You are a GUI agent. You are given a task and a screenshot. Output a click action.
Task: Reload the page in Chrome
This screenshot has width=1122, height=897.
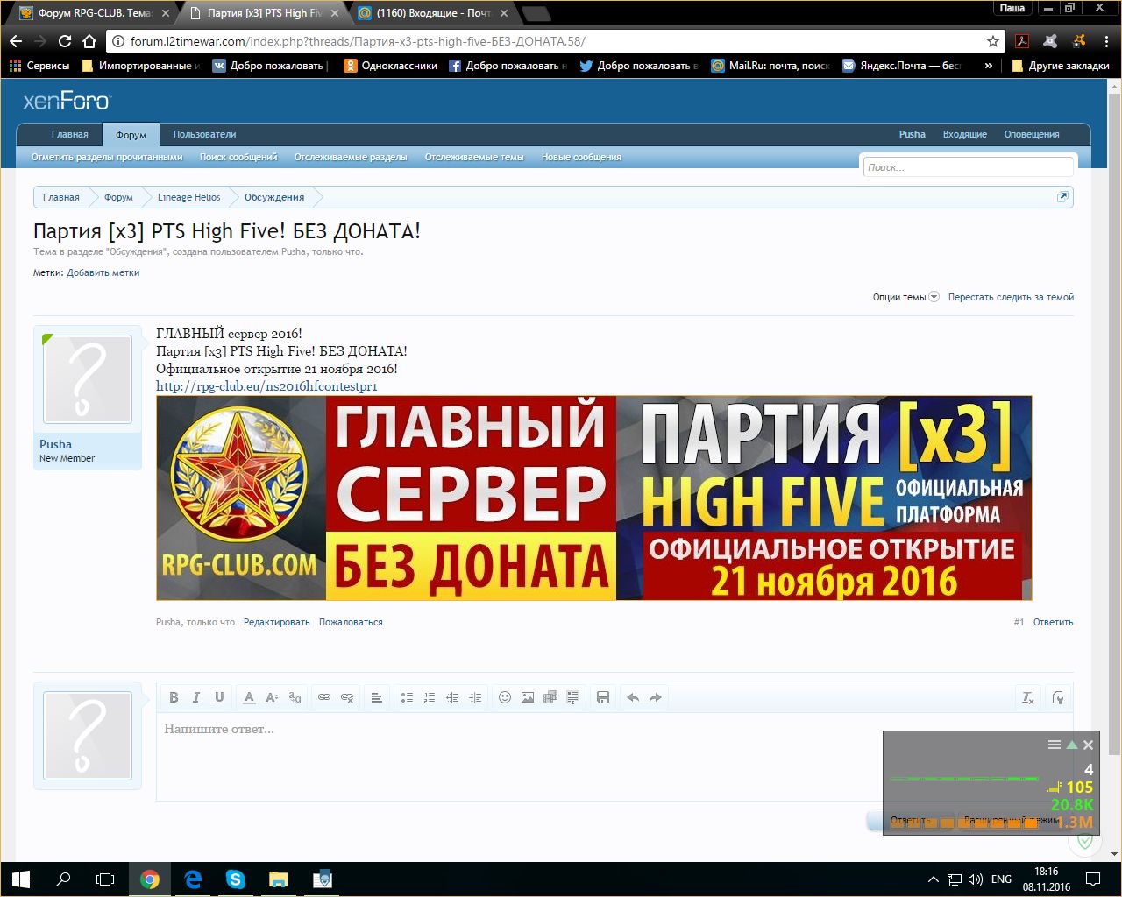click(64, 41)
